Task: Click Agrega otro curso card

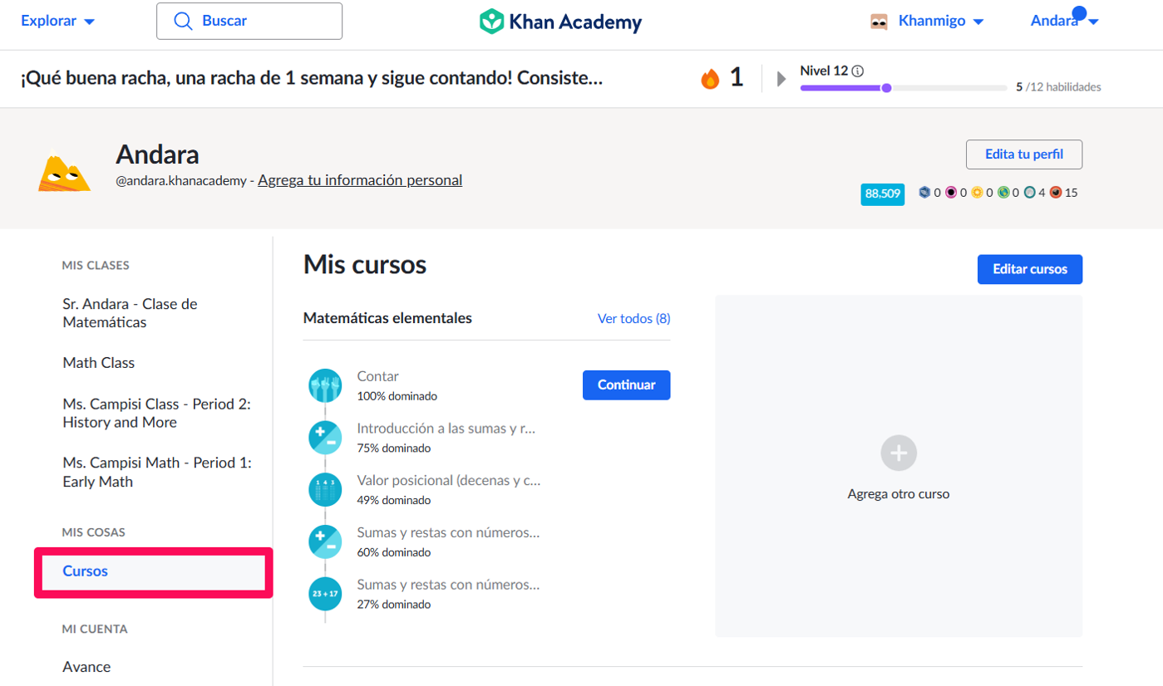Action: click(899, 467)
